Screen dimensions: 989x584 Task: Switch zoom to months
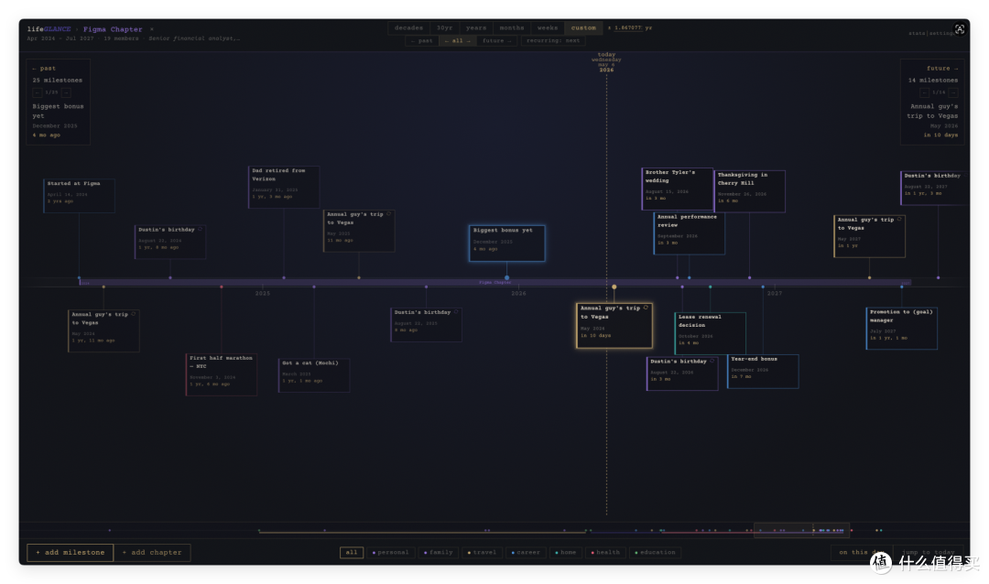(512, 27)
